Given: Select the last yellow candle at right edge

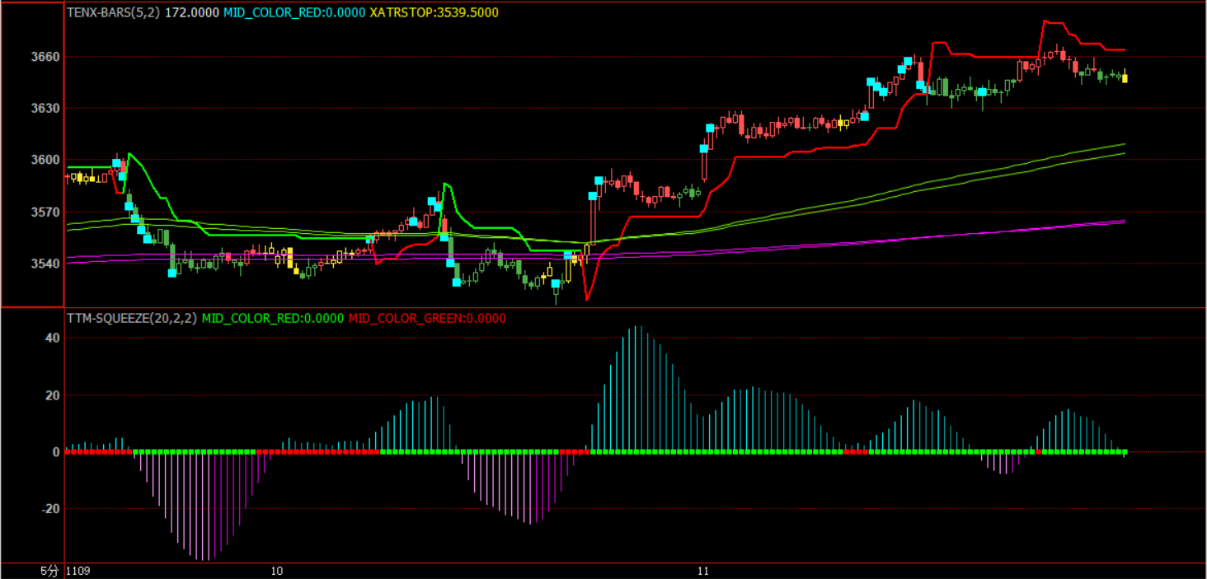Looking at the screenshot, I should (1125, 78).
